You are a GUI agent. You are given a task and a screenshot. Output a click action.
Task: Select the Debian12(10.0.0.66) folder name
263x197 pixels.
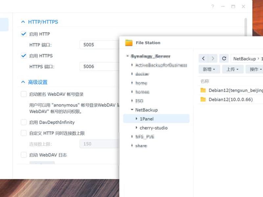231,99
